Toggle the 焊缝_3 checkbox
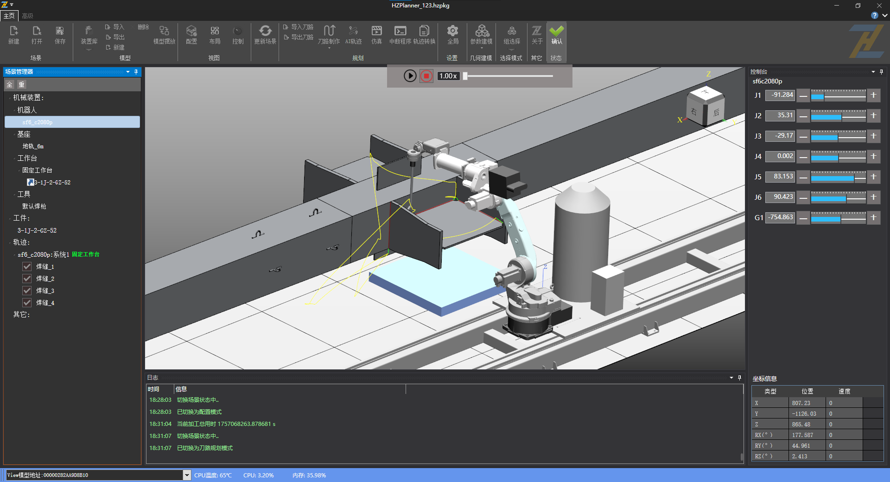The height and width of the screenshot is (482, 890). (27, 291)
